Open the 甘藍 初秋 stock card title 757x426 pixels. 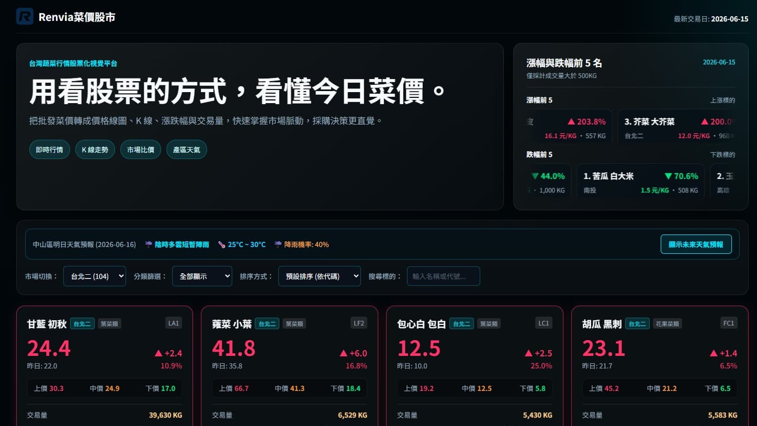(47, 324)
